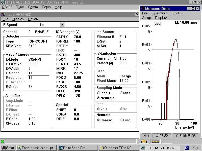Click the emission Current [mA] value 1.00
Screen dimensions: 202x151
tap(123, 59)
